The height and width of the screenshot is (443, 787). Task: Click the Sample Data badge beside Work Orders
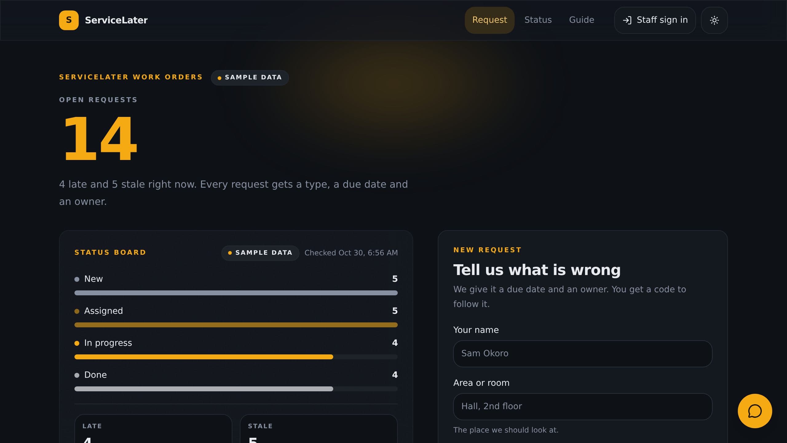click(250, 78)
